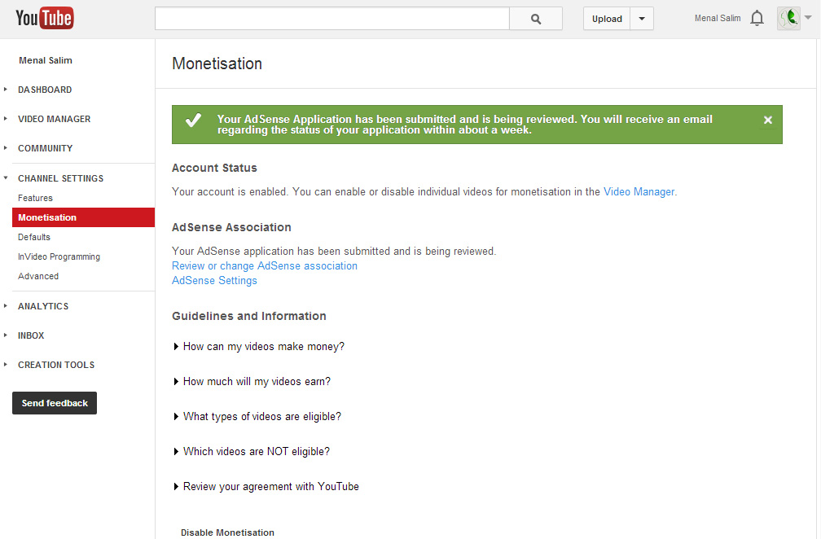Click Menal Salim heading in sidebar
Screen dimensions: 821x539
46,60
